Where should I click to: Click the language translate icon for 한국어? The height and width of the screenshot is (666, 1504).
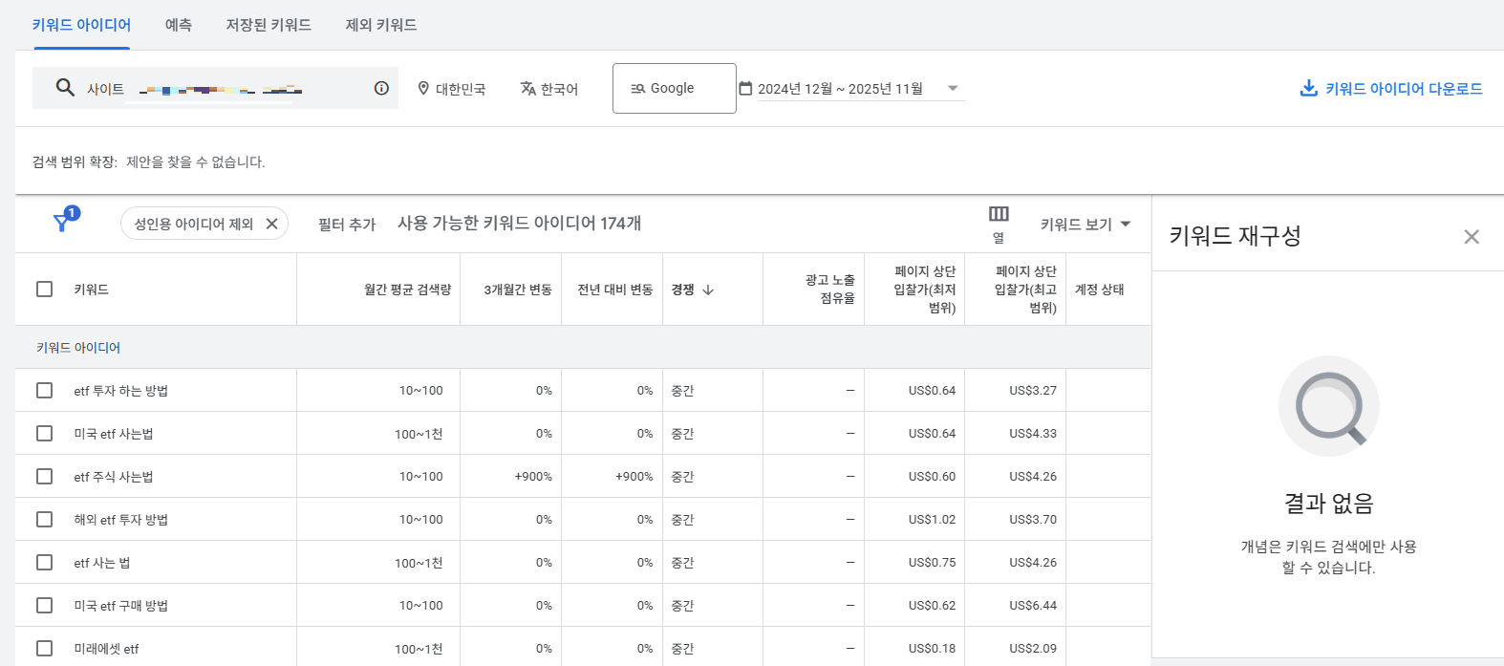pos(527,88)
